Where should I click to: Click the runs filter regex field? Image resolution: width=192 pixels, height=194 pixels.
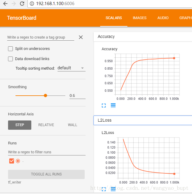[47, 152]
